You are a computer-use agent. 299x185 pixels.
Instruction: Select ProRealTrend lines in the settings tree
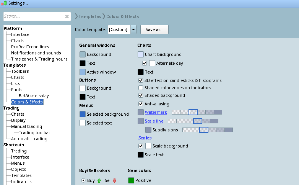(30, 47)
